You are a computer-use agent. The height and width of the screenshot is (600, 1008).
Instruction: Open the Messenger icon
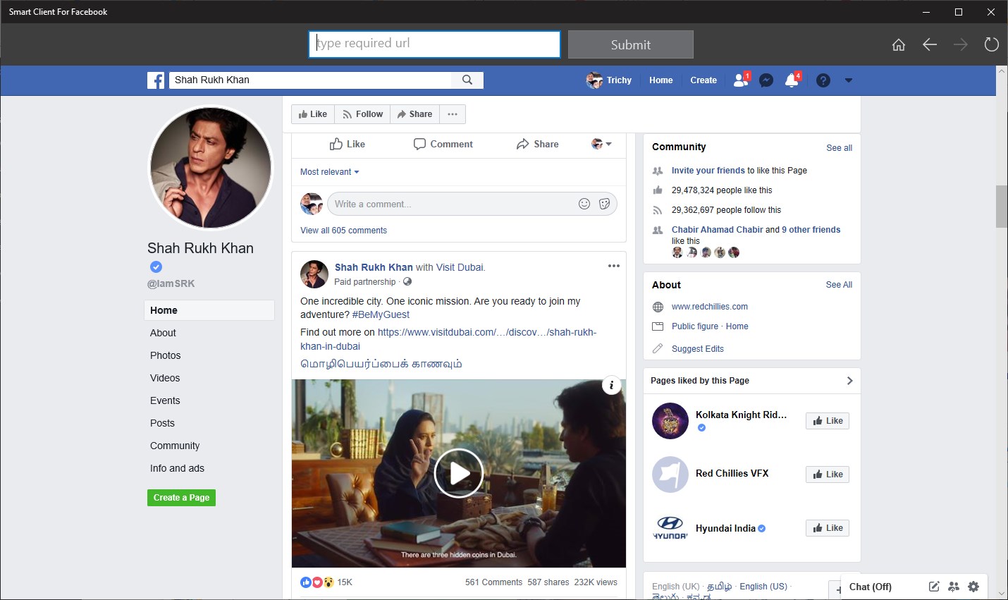pos(766,80)
